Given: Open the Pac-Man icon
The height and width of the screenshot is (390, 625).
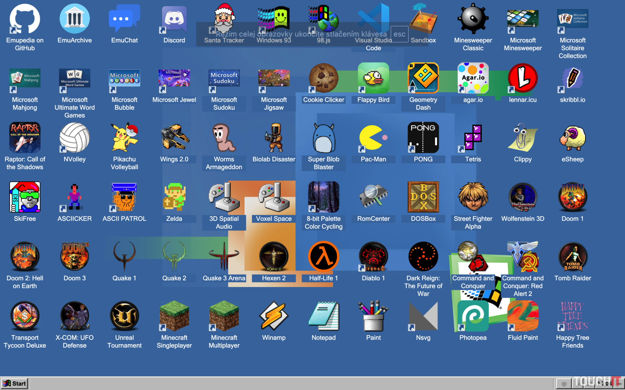Looking at the screenshot, I should point(373,138).
